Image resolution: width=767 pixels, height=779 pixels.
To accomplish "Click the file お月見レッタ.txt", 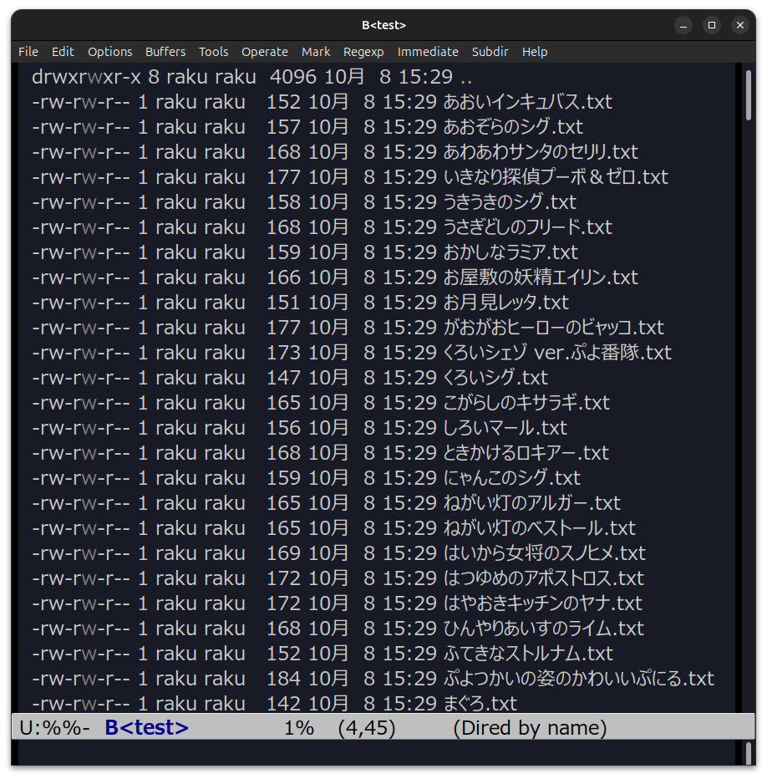I will click(x=505, y=303).
